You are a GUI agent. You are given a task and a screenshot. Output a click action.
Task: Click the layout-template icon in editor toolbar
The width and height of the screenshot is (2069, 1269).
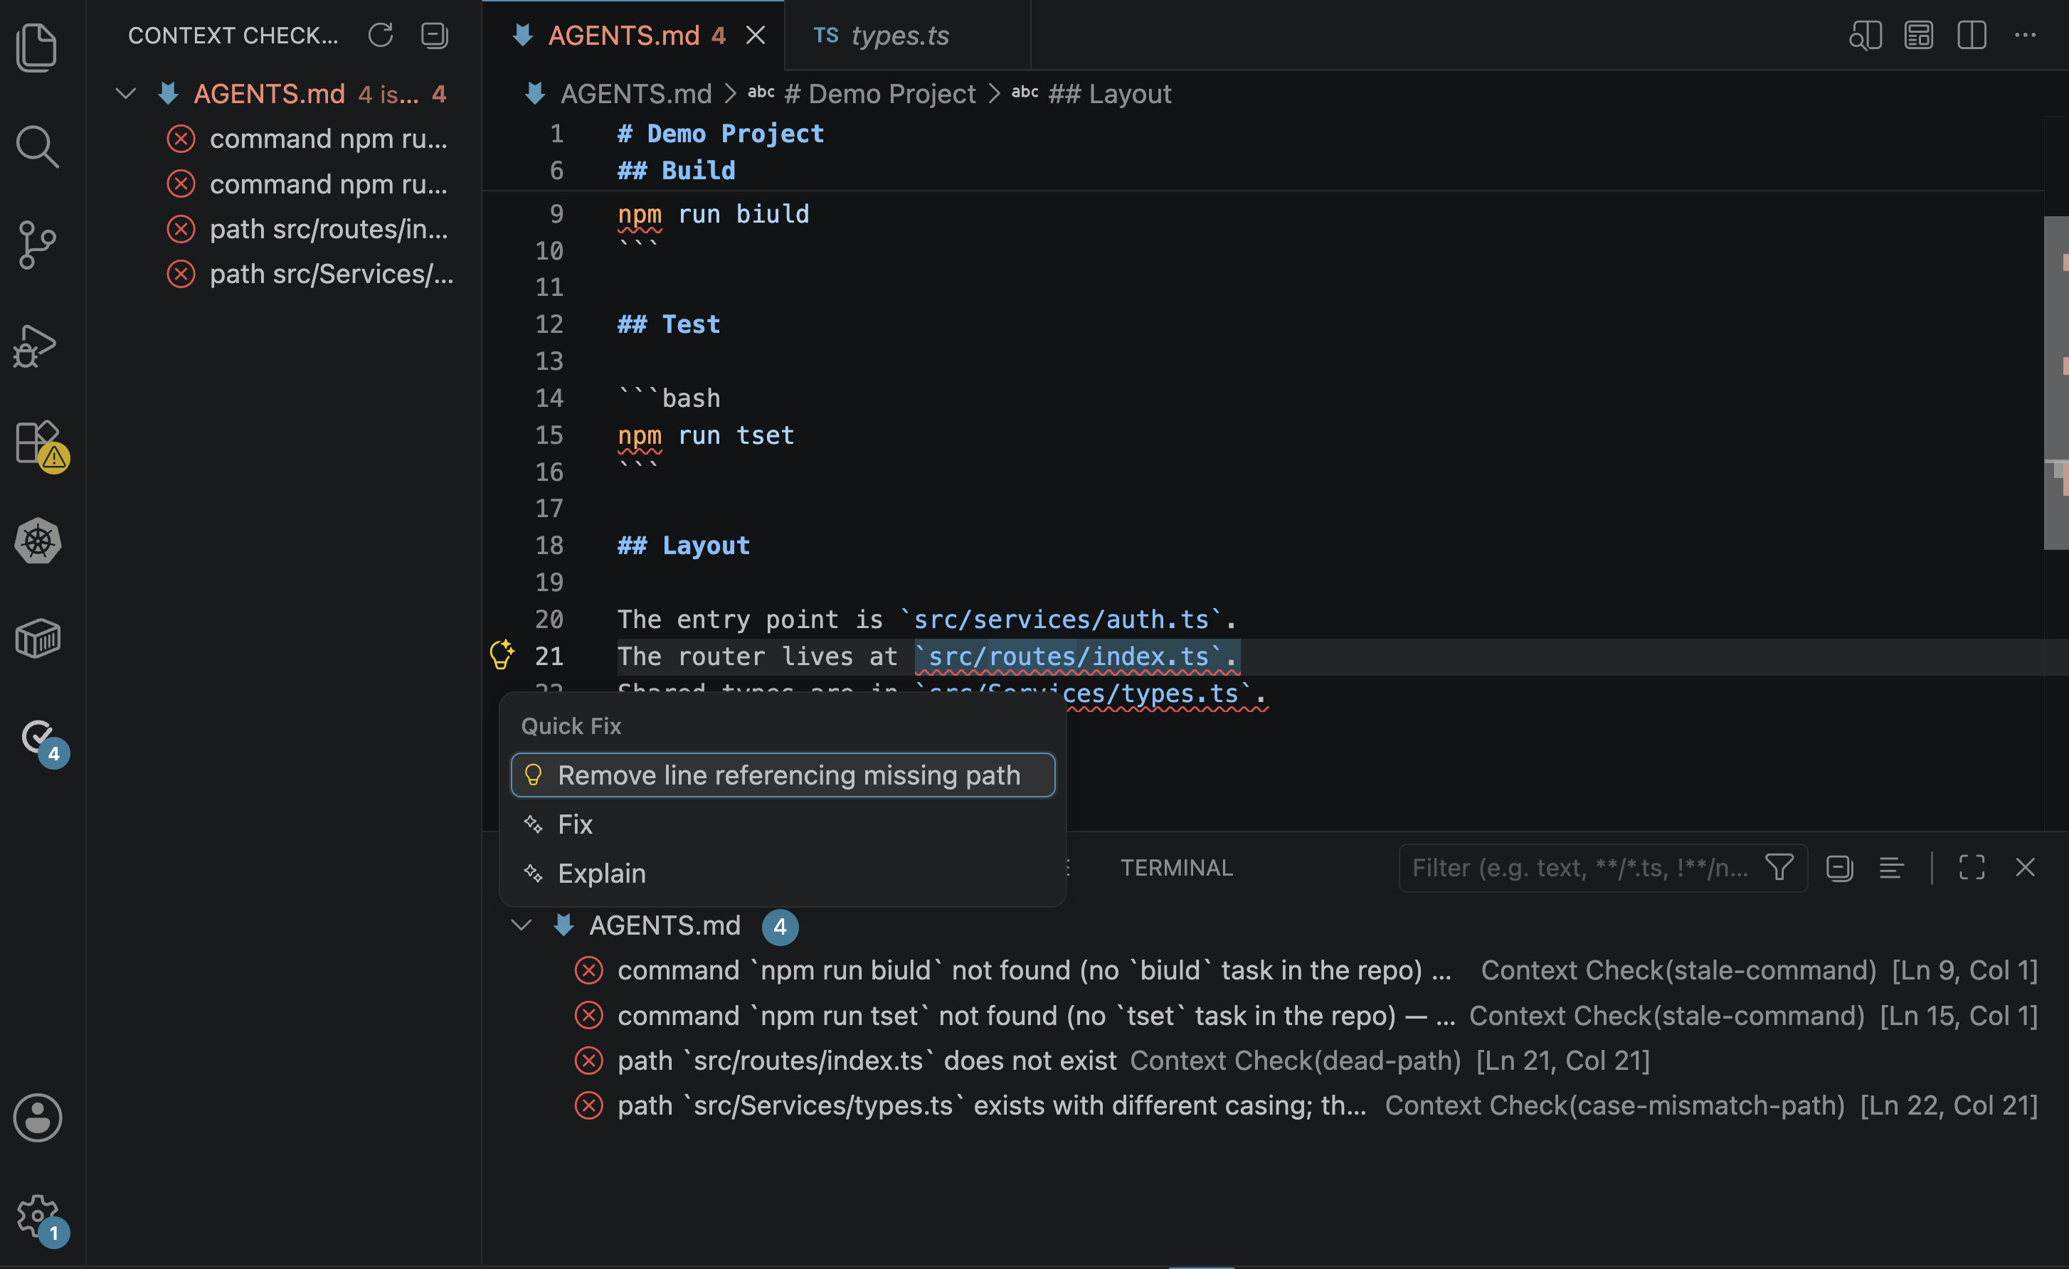coord(1919,36)
